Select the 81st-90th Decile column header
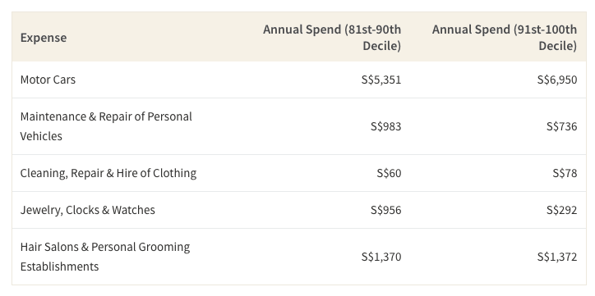 [x=332, y=38]
